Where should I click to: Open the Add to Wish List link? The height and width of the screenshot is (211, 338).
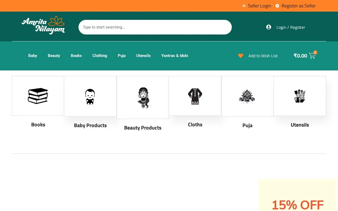point(263,56)
